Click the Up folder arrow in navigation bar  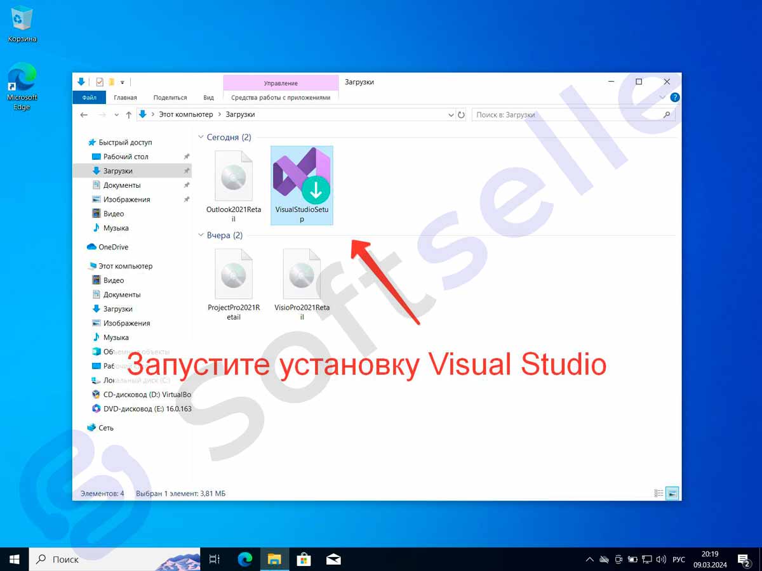coord(129,115)
